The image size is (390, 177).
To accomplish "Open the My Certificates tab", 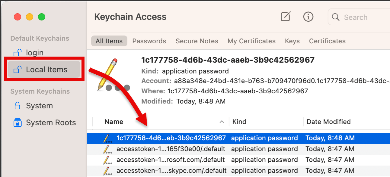I will click(251, 41).
